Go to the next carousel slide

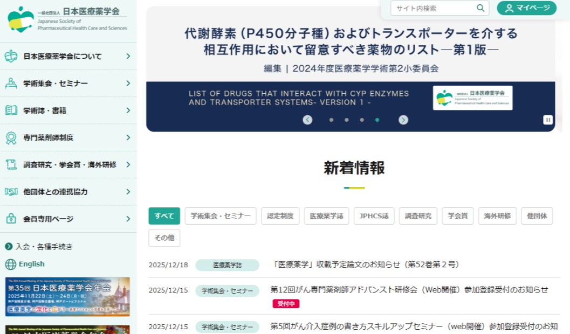(x=403, y=120)
